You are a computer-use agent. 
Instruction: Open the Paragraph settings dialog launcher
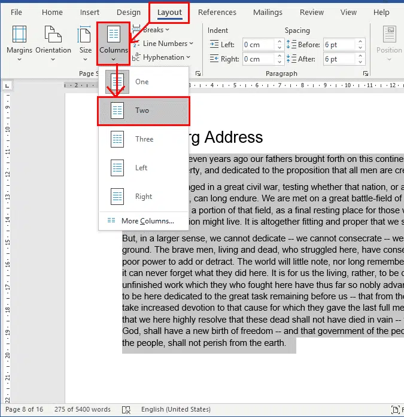[365, 73]
